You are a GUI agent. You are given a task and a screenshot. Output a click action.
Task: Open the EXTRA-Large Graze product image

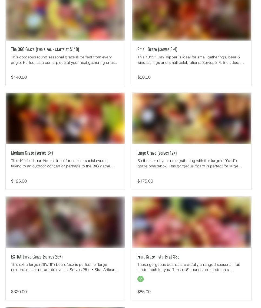coord(65,222)
